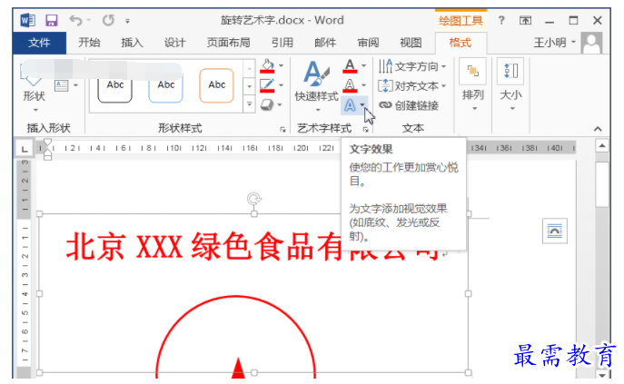Viewport: 624px width, 384px height.
Task: Redo the last action
Action: tap(108, 20)
